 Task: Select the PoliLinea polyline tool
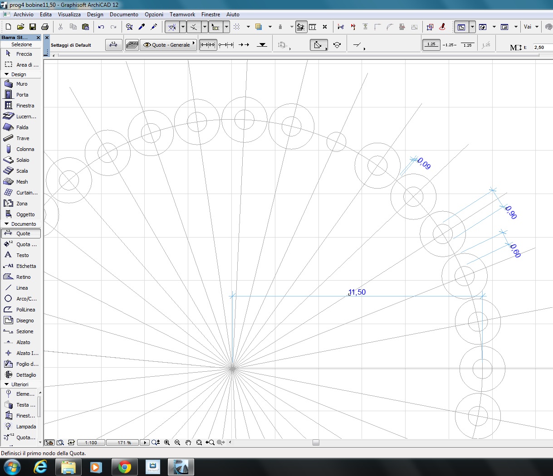click(x=21, y=310)
